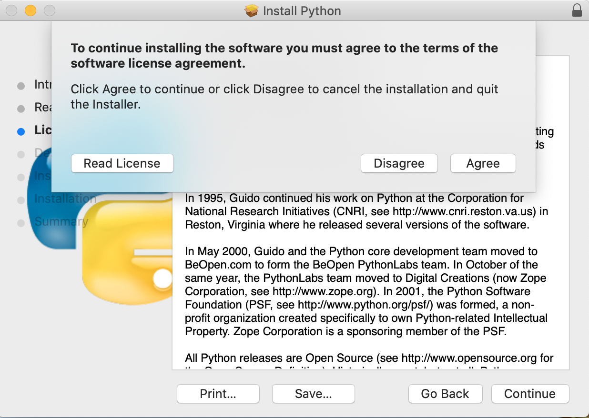The image size is (589, 418).
Task: Click the 'To continue installing the software' heading
Action: [284, 56]
